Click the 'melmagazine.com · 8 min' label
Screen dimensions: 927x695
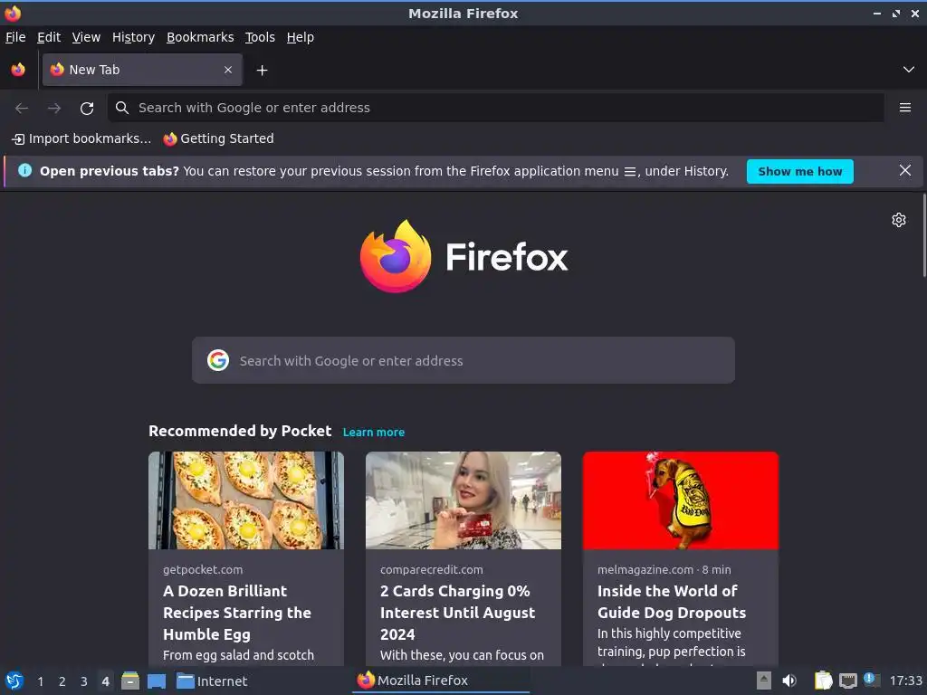click(x=664, y=570)
